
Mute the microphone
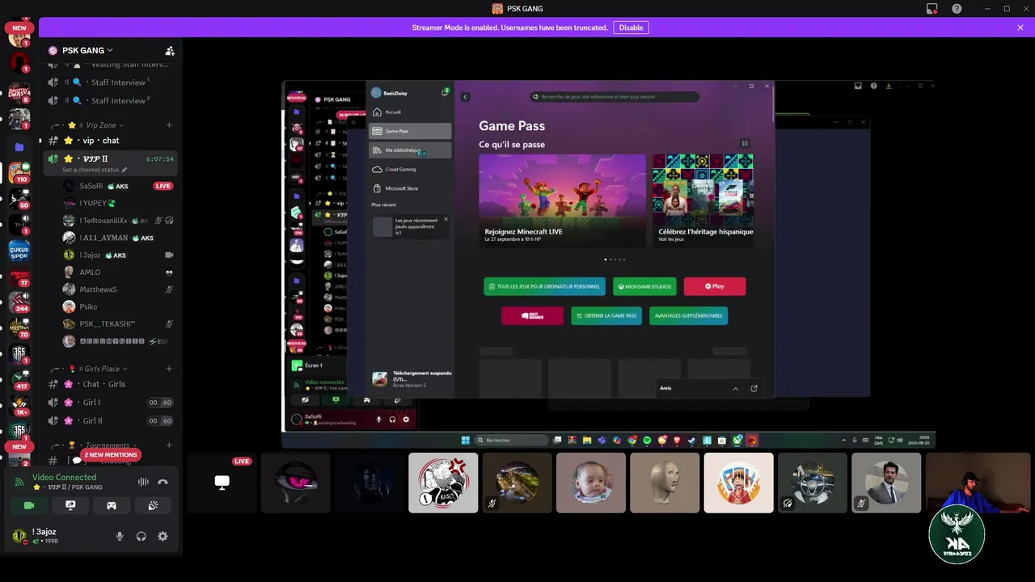click(x=120, y=536)
